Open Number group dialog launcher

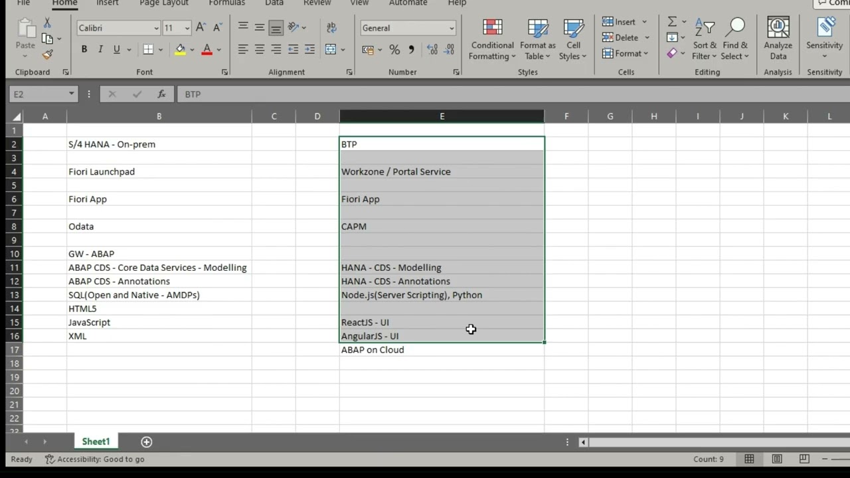[x=456, y=72]
